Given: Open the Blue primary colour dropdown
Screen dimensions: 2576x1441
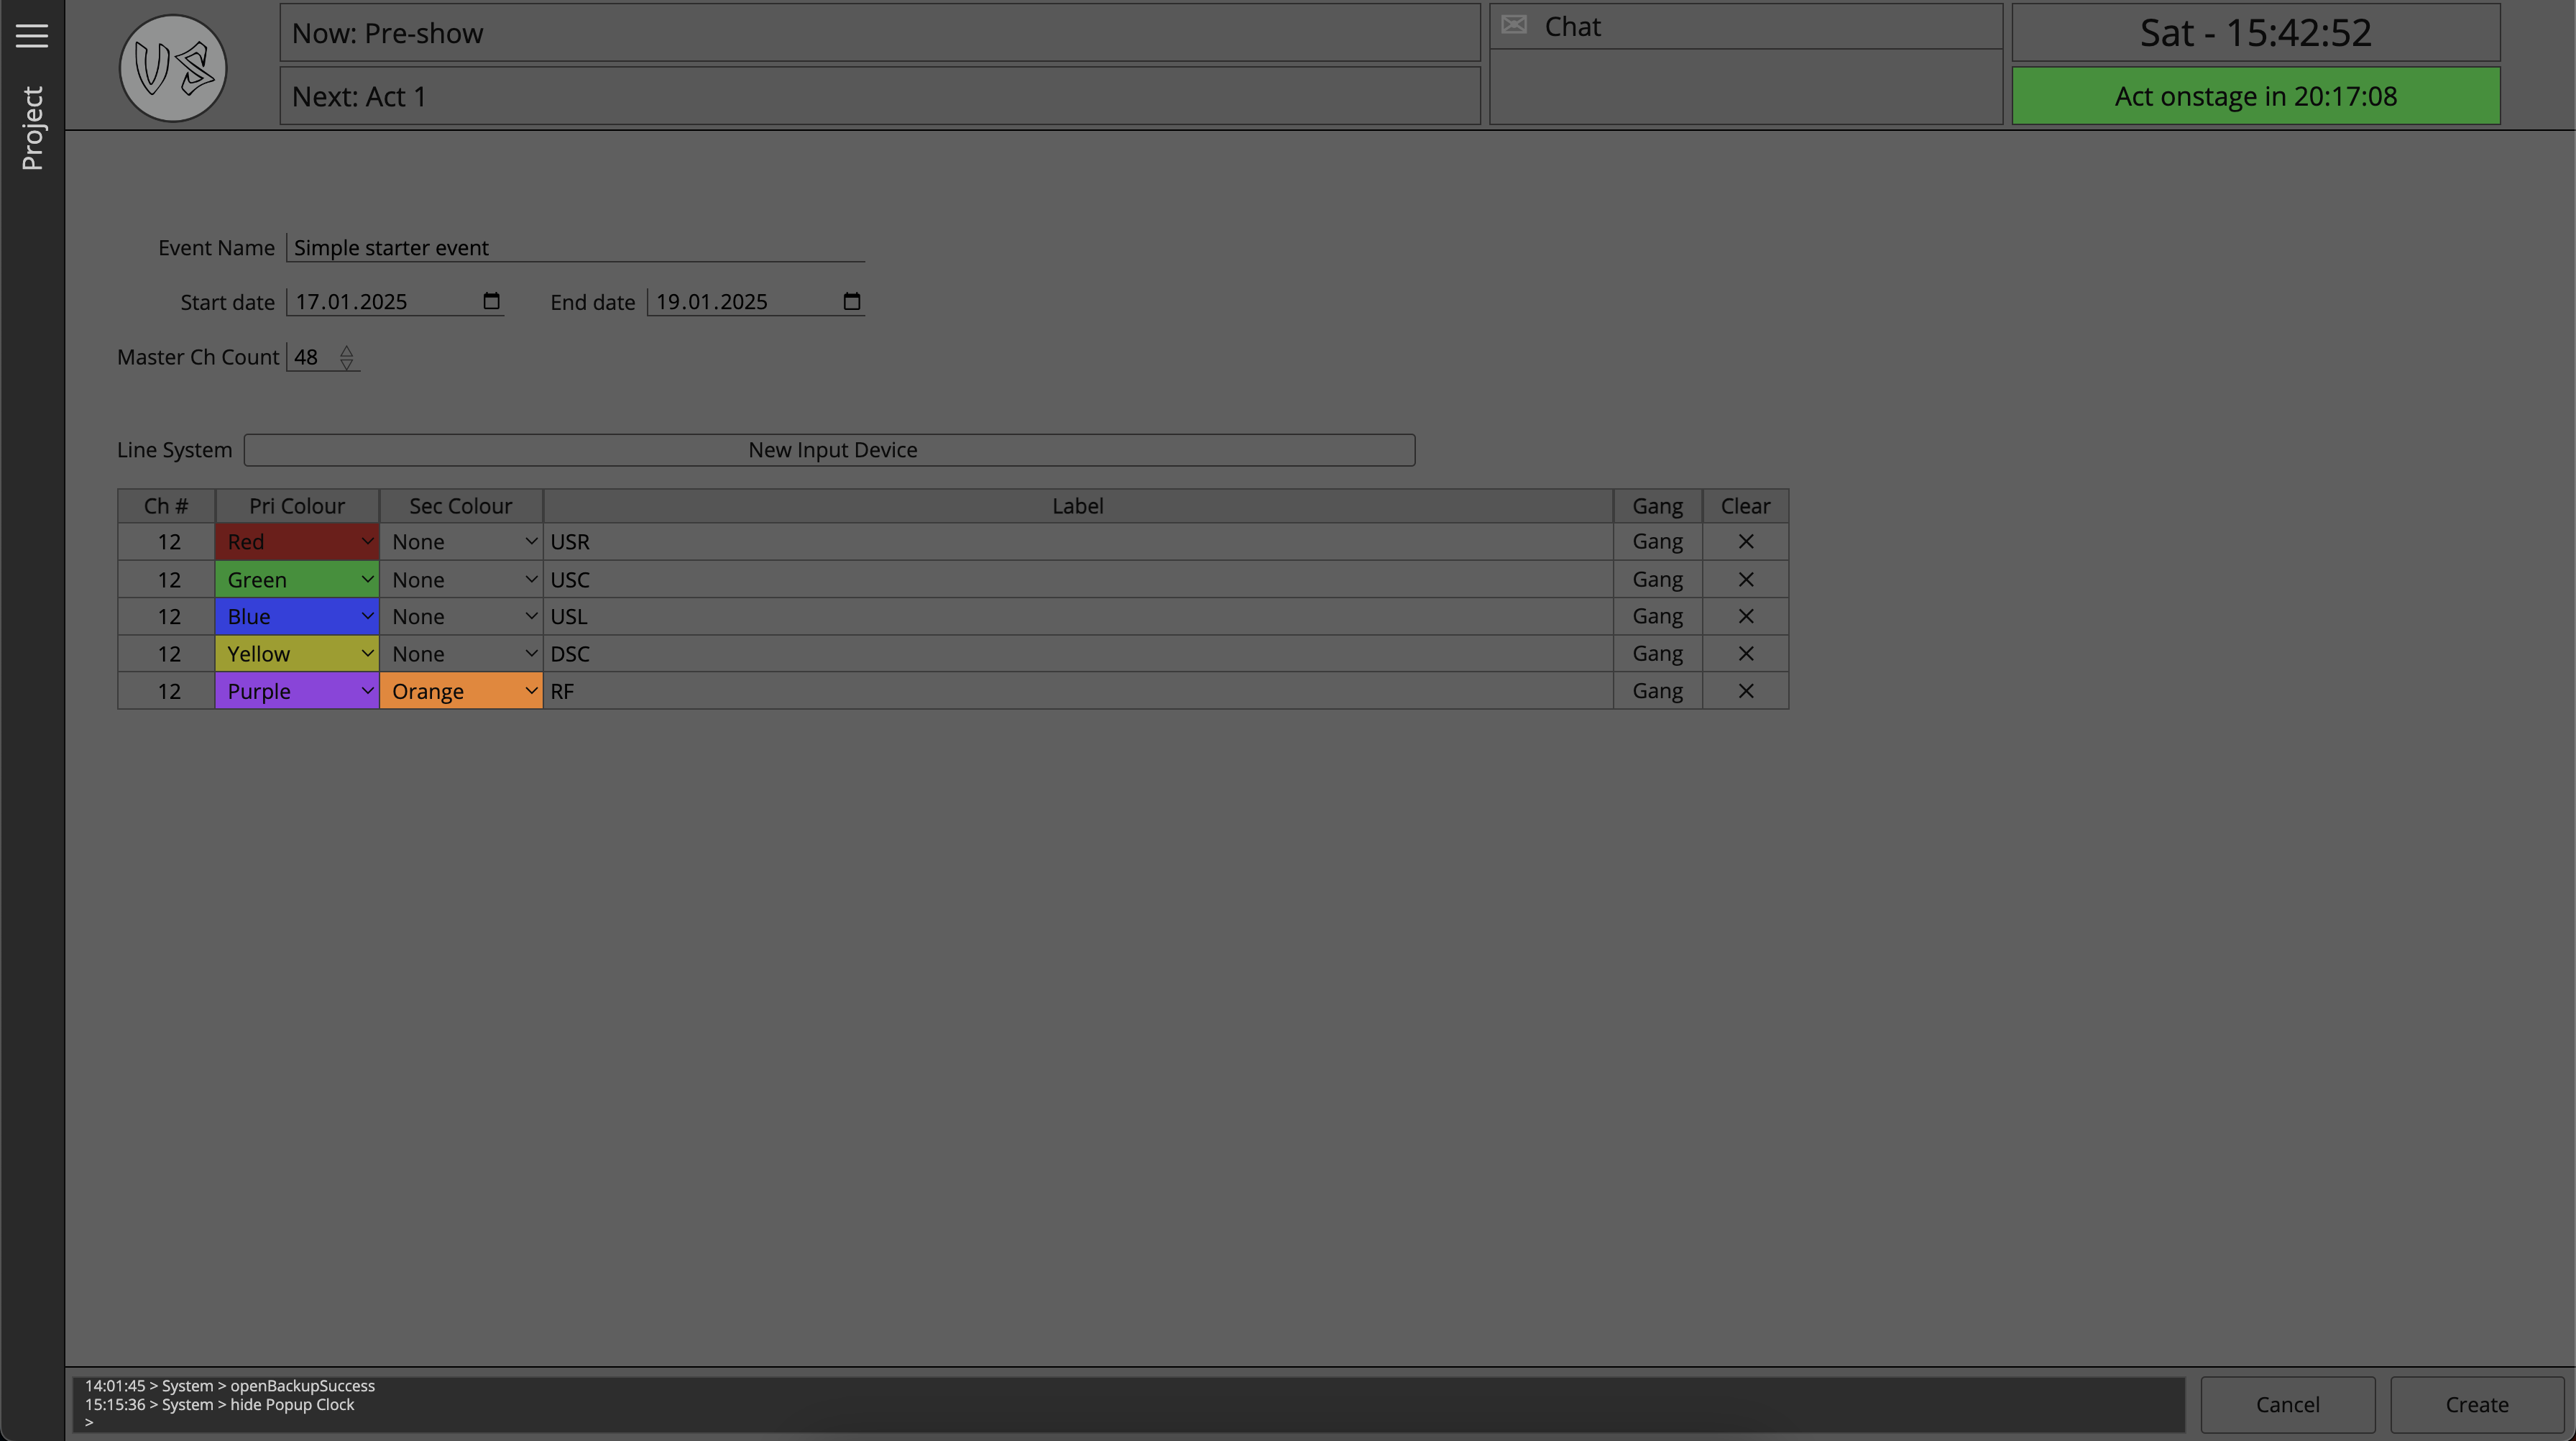Looking at the screenshot, I should [297, 616].
